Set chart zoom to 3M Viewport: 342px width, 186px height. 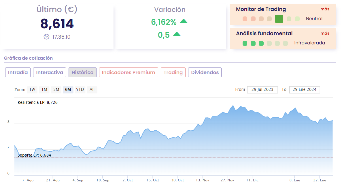[56, 89]
